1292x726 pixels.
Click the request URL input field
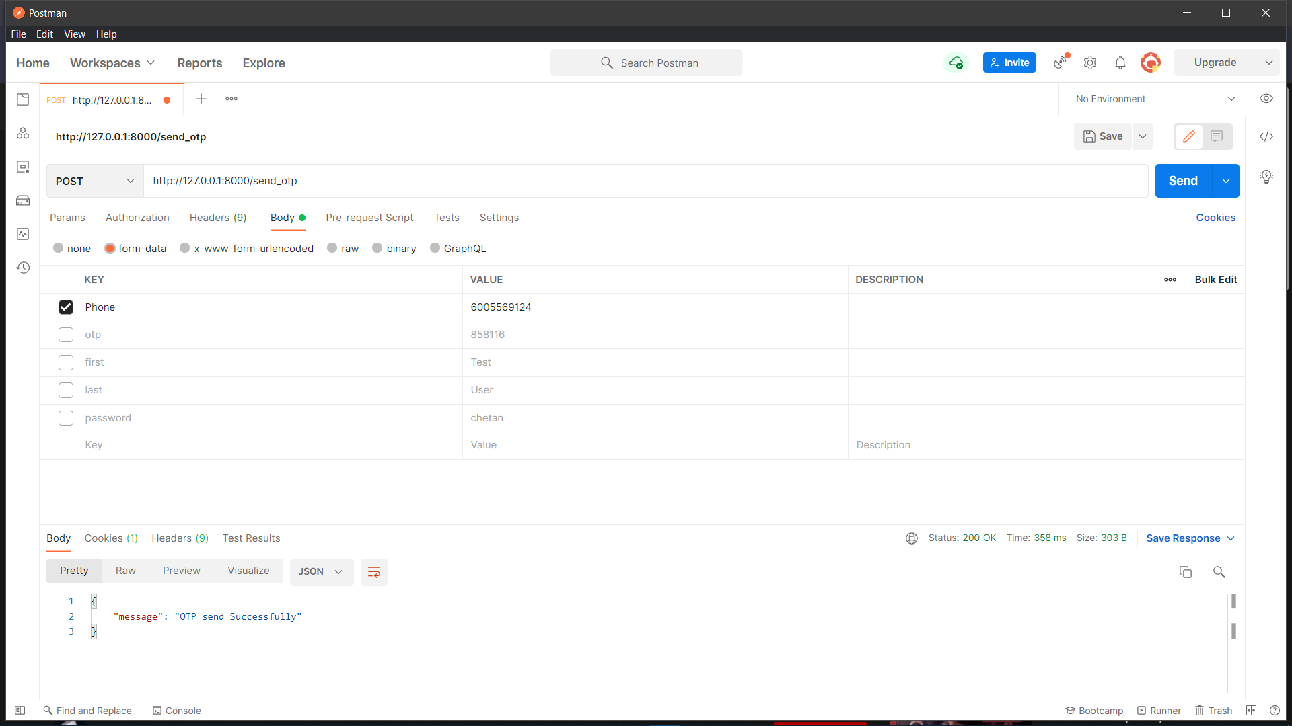(646, 181)
